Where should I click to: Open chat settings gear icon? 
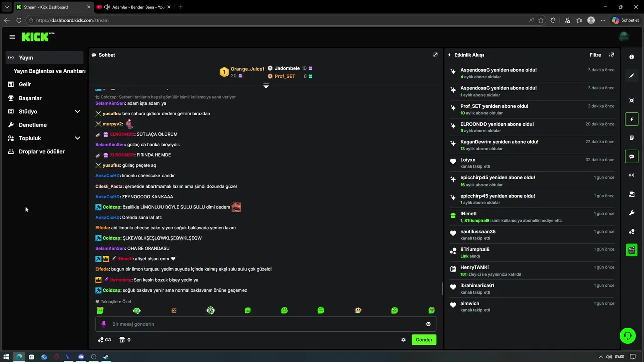coord(404,340)
